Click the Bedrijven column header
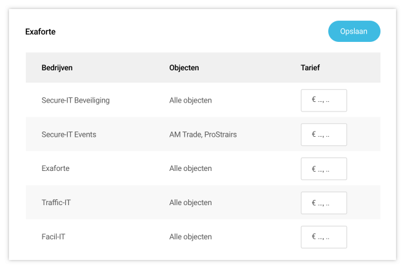The image size is (405, 269). click(x=58, y=68)
